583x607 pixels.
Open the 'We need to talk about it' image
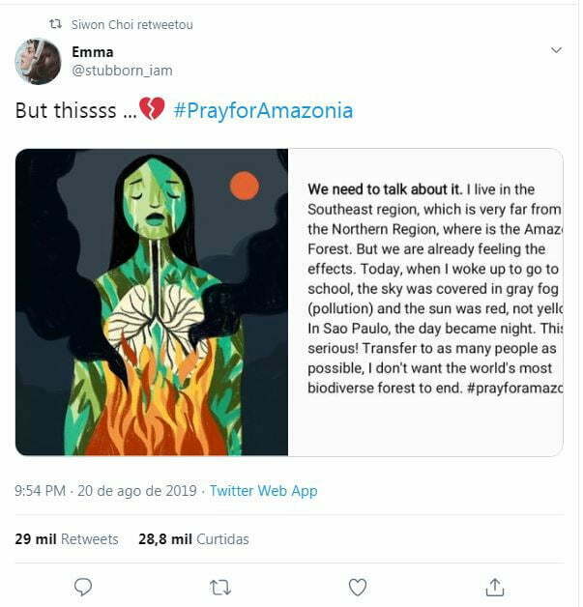(425, 302)
